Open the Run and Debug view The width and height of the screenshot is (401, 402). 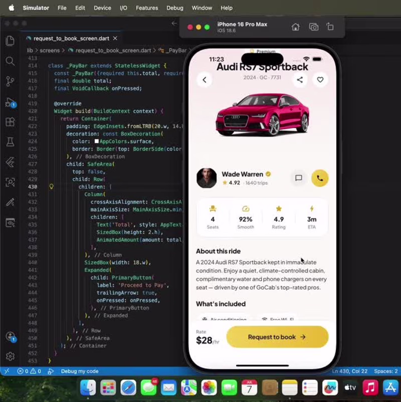click(x=10, y=103)
